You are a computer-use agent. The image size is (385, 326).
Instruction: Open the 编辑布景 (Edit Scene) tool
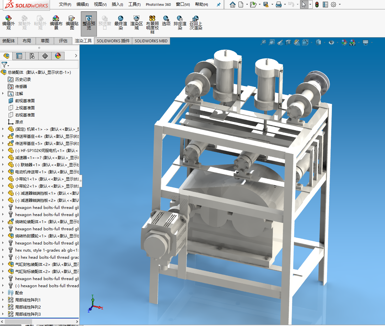click(56, 23)
